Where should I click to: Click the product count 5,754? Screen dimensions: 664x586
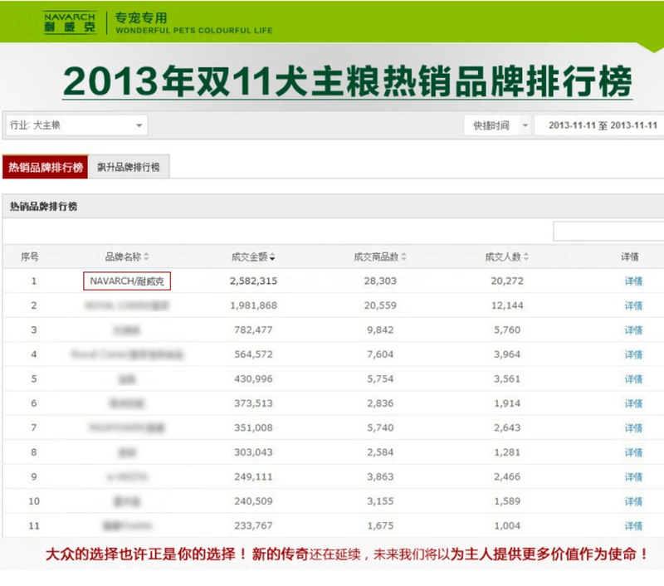(380, 379)
